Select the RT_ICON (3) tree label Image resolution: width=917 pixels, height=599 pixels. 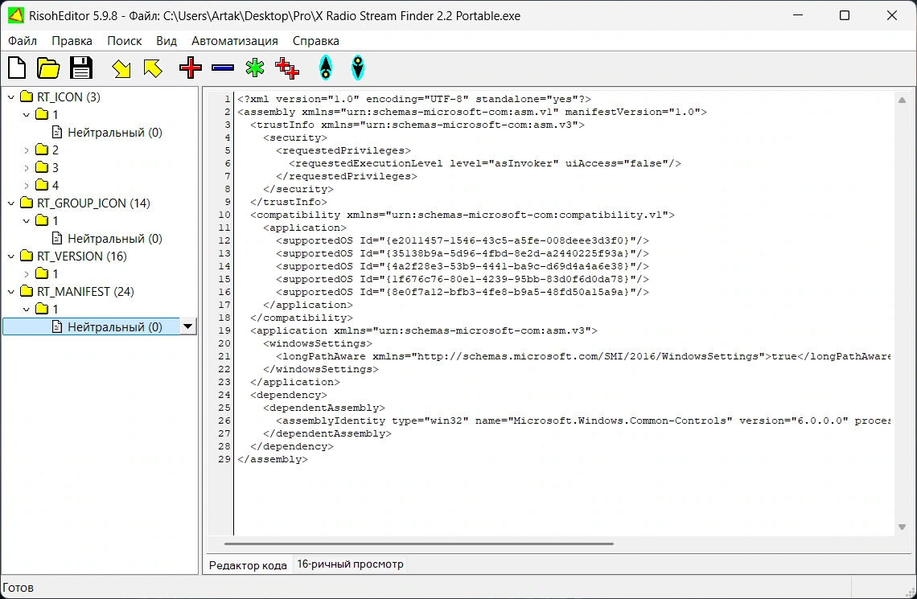coord(68,97)
